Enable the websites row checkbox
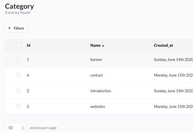The image size is (193, 132). click(x=19, y=106)
